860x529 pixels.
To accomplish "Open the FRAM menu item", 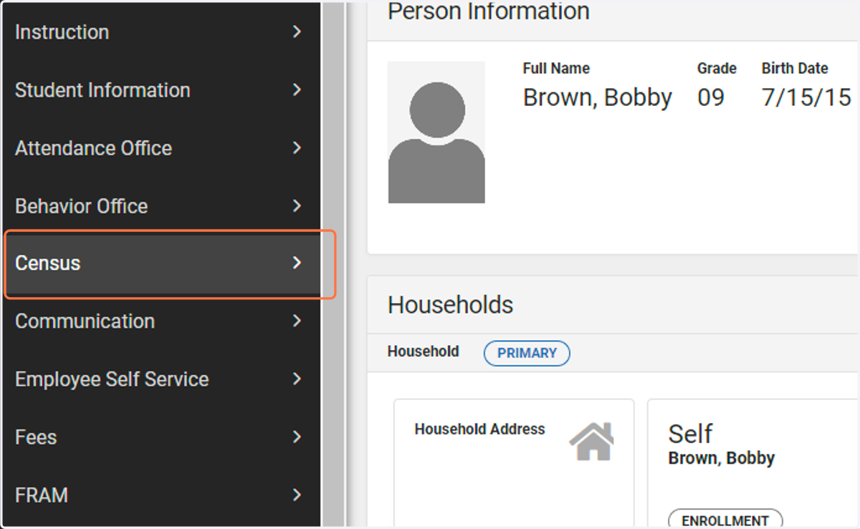I will 161,495.
